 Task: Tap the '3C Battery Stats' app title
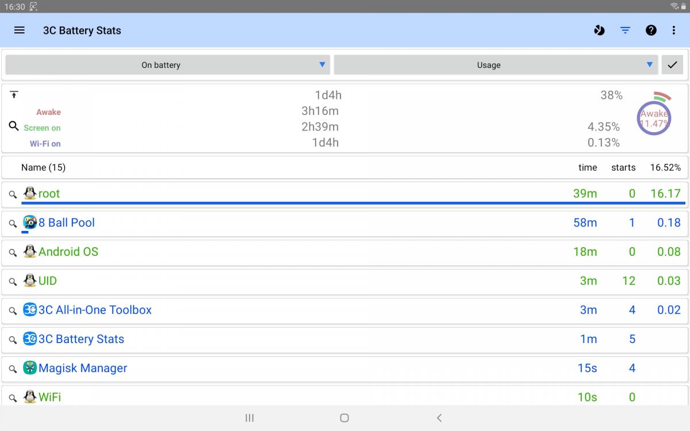82,30
